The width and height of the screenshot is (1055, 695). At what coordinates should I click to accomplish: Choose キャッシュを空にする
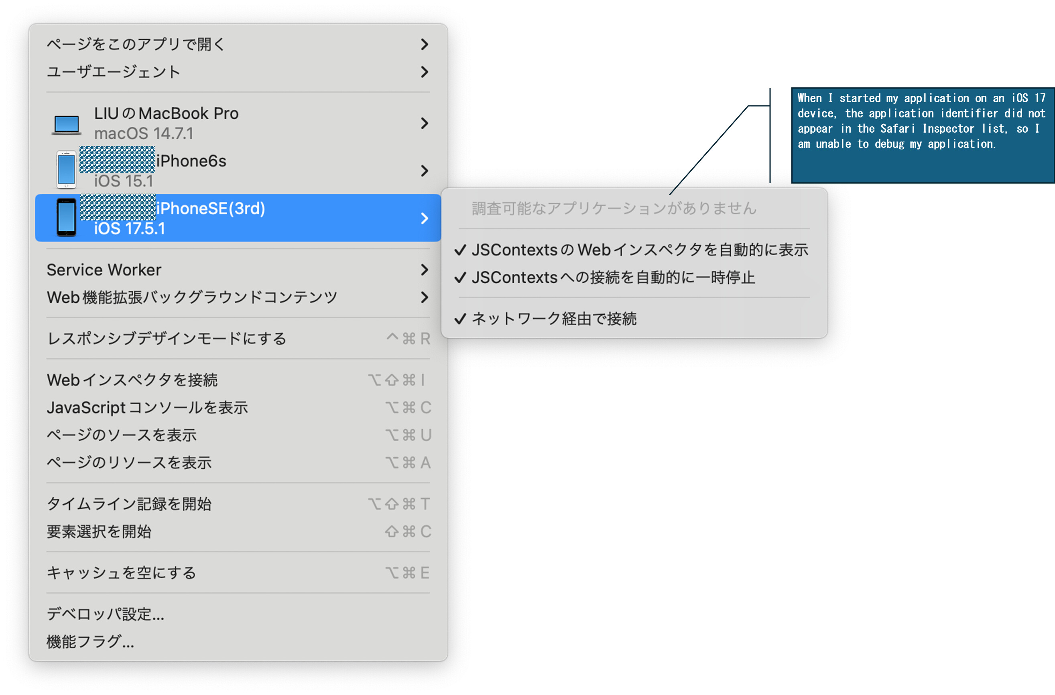pyautogui.click(x=122, y=573)
